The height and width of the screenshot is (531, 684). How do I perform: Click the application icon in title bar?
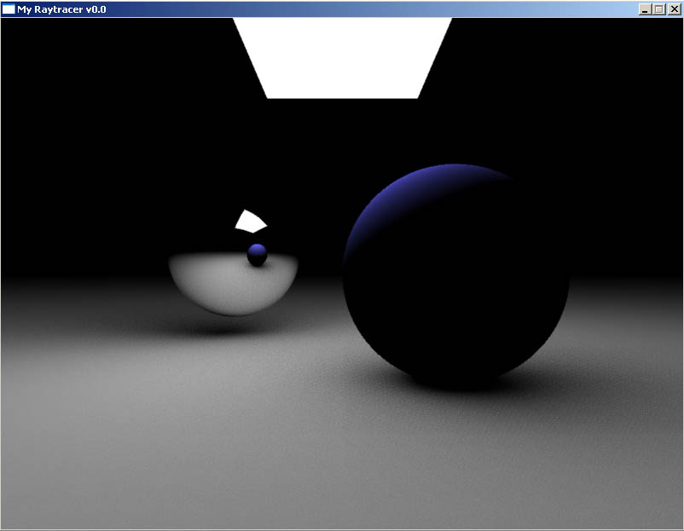point(9,9)
